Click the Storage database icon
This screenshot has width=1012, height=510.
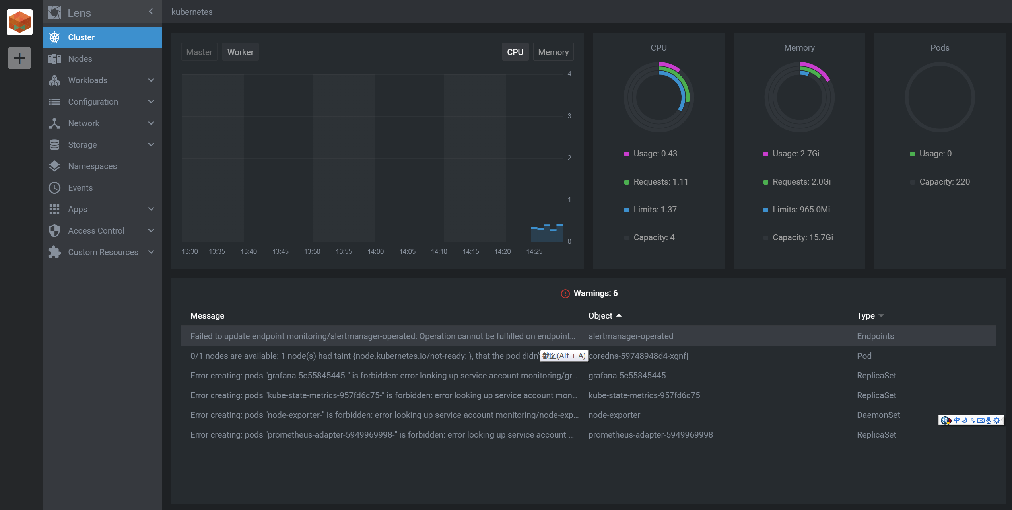[54, 145]
